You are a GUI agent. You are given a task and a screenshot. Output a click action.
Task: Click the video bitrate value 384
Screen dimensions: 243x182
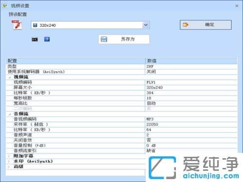point(150,93)
